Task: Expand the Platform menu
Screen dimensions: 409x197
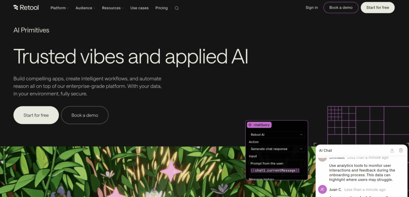Action: [60, 8]
